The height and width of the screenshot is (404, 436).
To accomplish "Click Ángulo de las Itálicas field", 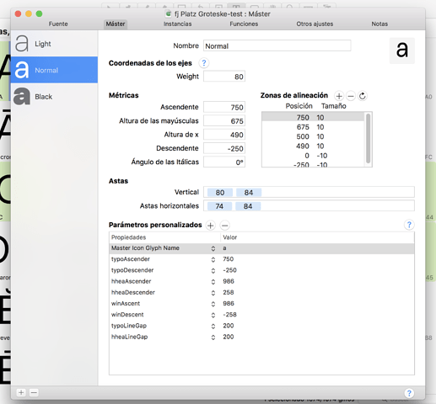I will pos(224,162).
